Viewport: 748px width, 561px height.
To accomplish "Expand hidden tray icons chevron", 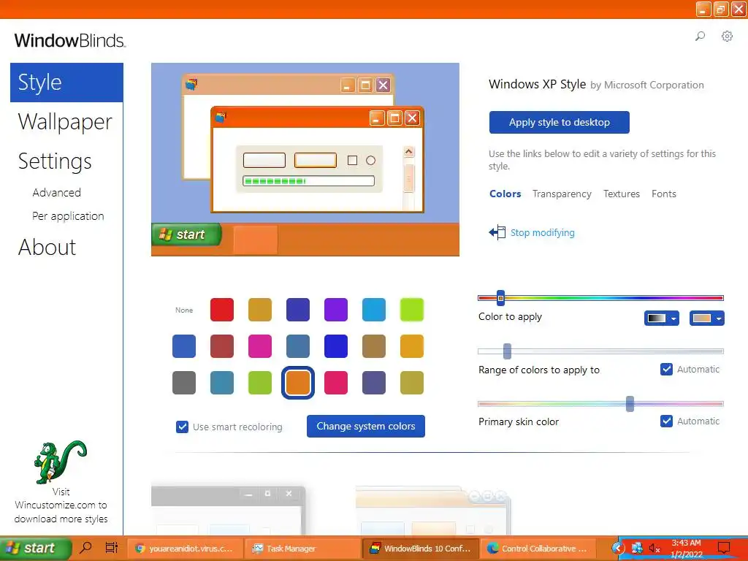I will pyautogui.click(x=617, y=548).
